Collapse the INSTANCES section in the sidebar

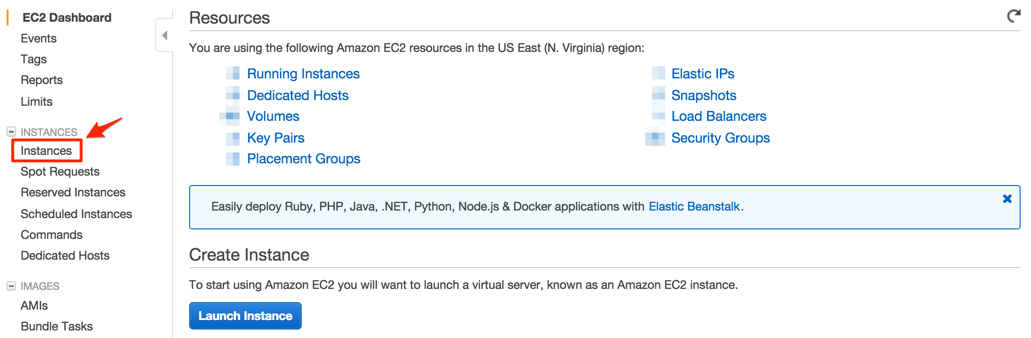coord(11,132)
